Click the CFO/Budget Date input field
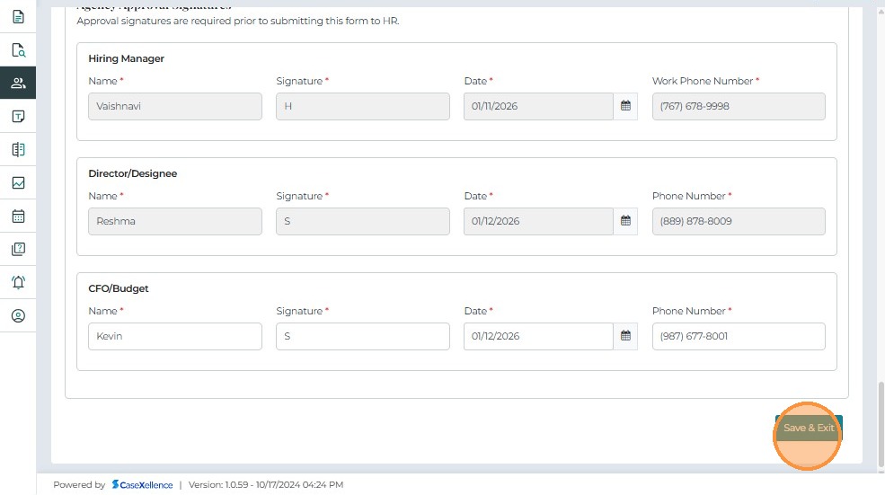Image resolution: width=885 pixels, height=495 pixels. click(537, 336)
